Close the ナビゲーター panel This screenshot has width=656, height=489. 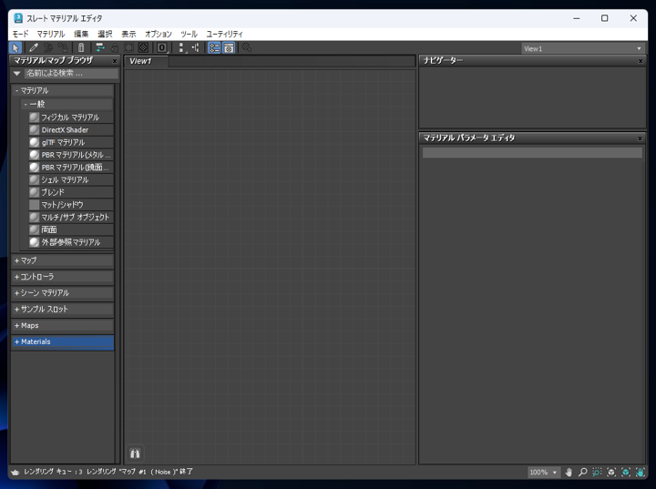click(x=641, y=61)
